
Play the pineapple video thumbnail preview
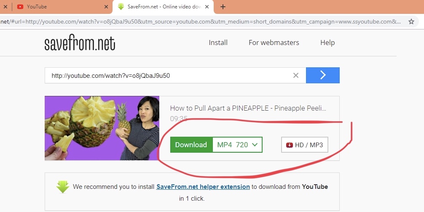pyautogui.click(x=102, y=128)
